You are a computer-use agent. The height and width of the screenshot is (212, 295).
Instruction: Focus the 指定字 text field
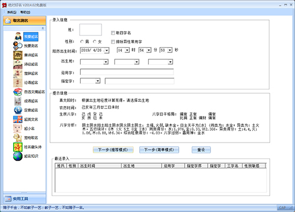point(140,81)
